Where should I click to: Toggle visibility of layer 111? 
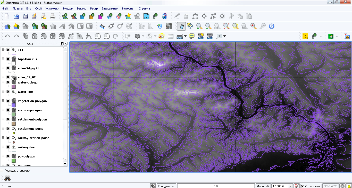(8, 50)
